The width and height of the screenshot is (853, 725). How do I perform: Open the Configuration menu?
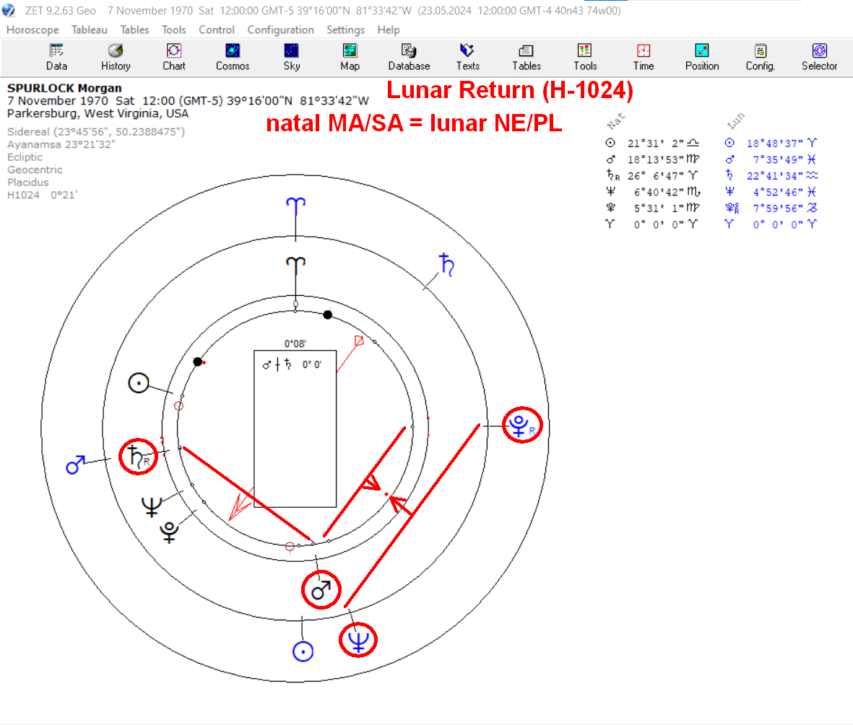pyautogui.click(x=281, y=30)
